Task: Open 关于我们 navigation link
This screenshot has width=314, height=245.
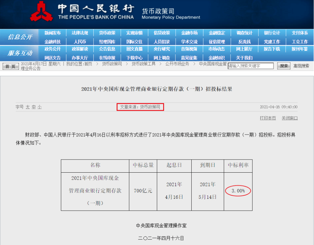Action: click(x=244, y=58)
